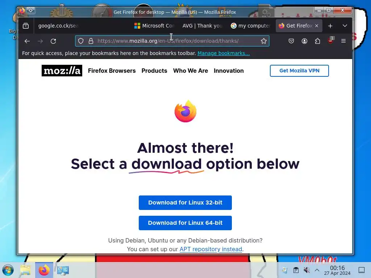Switch to my computer Google tab
This screenshot has height=278, width=371.
251,26
